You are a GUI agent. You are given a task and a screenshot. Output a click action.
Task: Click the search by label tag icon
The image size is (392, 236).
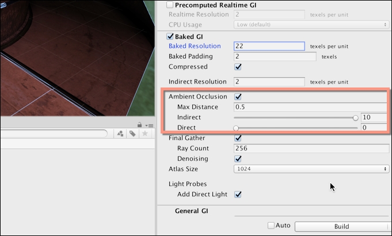132,134
